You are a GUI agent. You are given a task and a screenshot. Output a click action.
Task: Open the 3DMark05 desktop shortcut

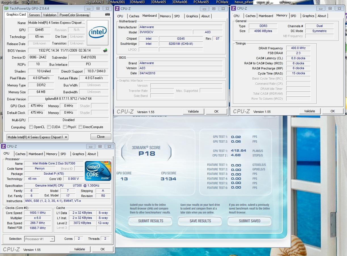(158, 2)
